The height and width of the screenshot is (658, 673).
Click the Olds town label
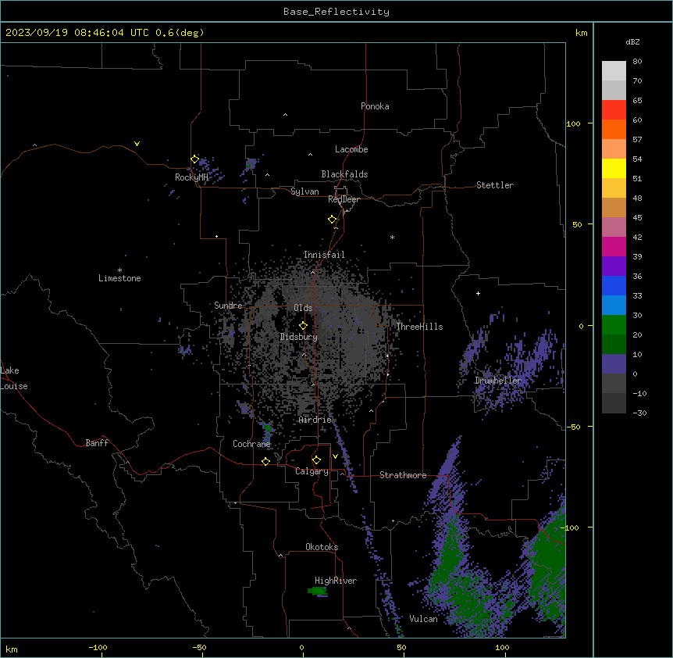pyautogui.click(x=303, y=308)
